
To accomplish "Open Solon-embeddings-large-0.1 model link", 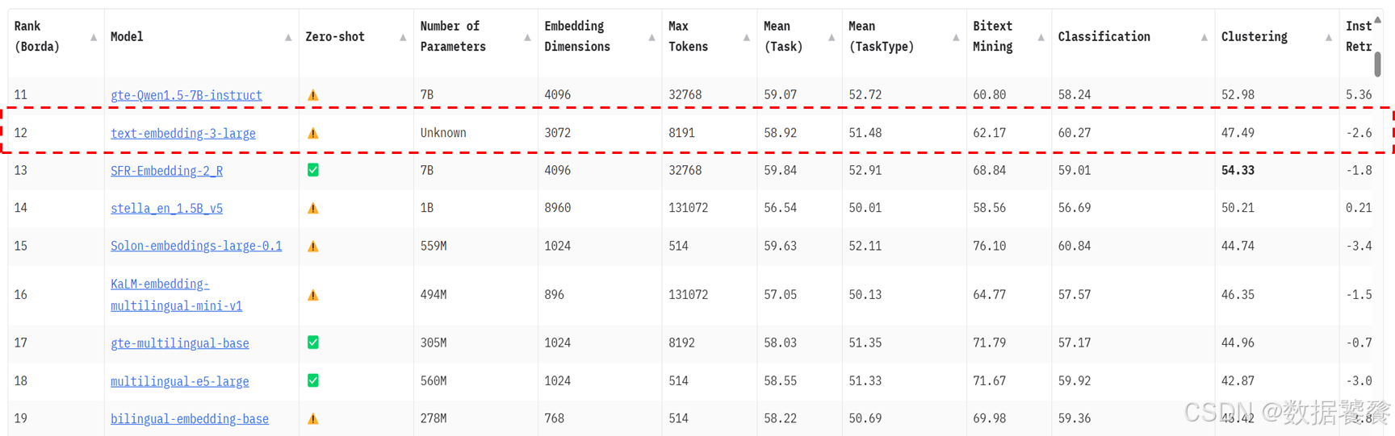I will point(196,246).
